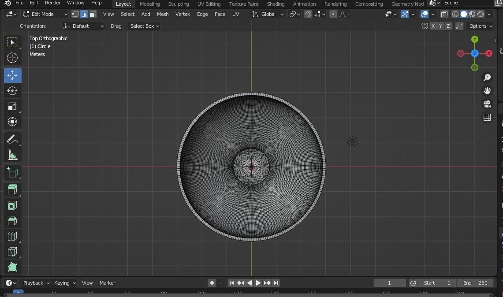Click the green Y axis gizmo
This screenshot has height=297, width=503.
[475, 39]
